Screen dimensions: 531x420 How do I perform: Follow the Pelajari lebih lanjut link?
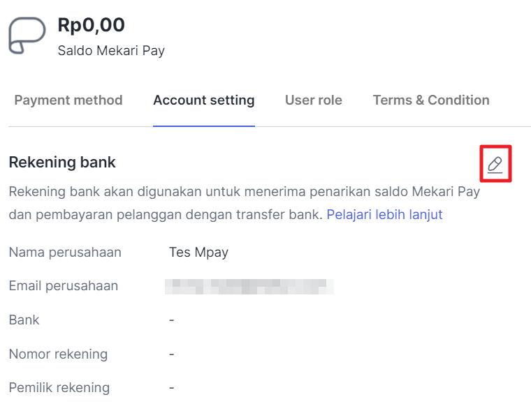click(384, 214)
